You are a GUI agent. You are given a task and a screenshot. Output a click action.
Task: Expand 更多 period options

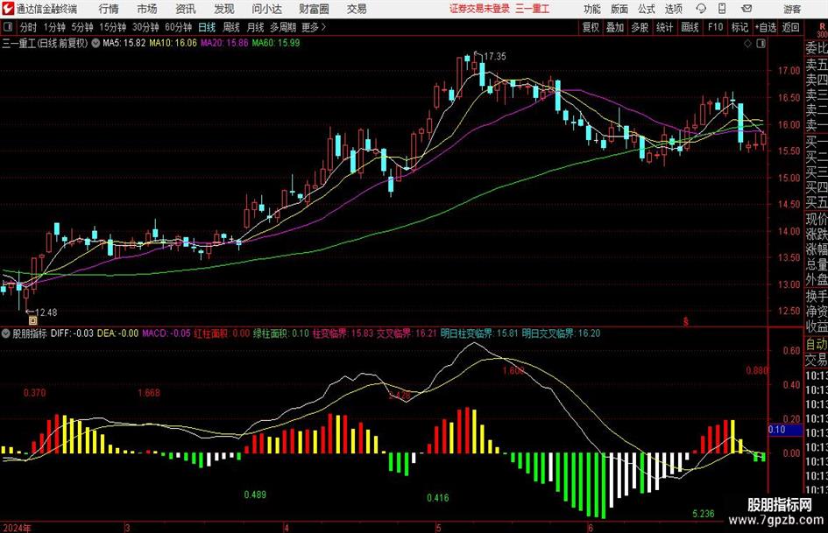tap(314, 27)
